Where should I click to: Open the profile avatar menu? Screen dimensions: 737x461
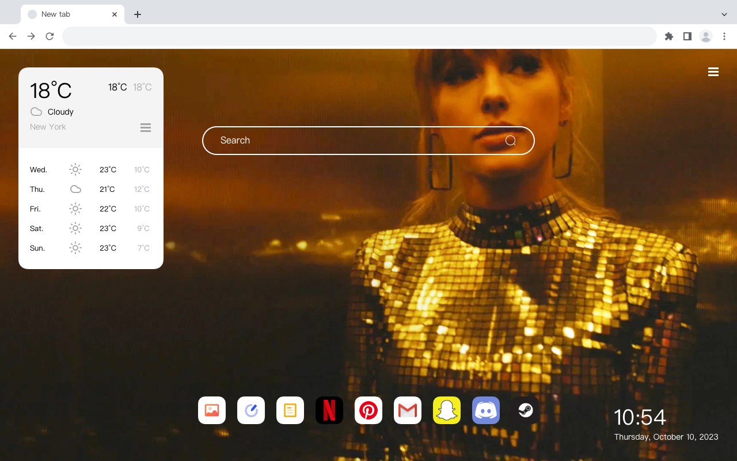[706, 36]
